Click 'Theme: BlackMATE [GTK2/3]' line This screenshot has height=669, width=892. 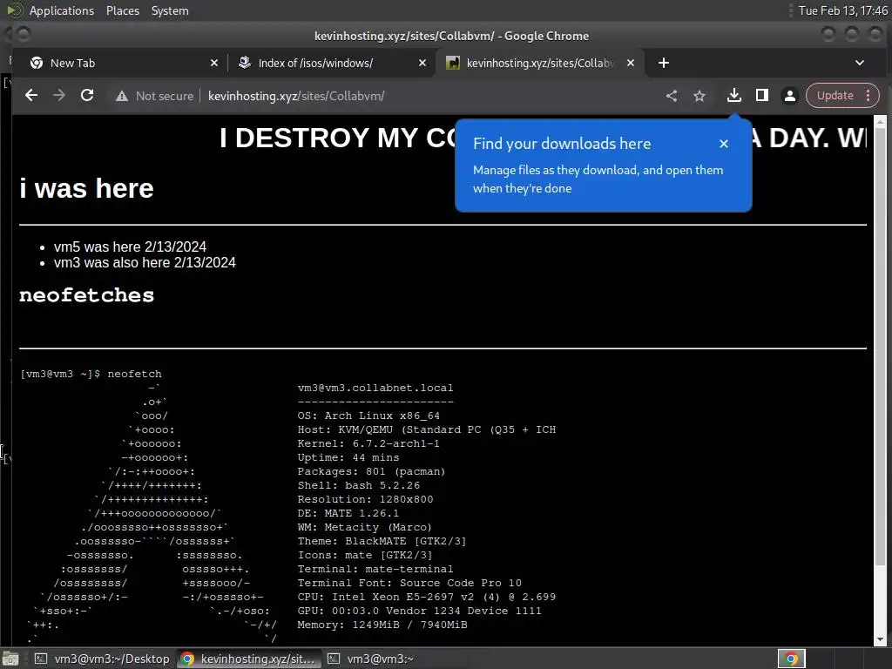[382, 541]
